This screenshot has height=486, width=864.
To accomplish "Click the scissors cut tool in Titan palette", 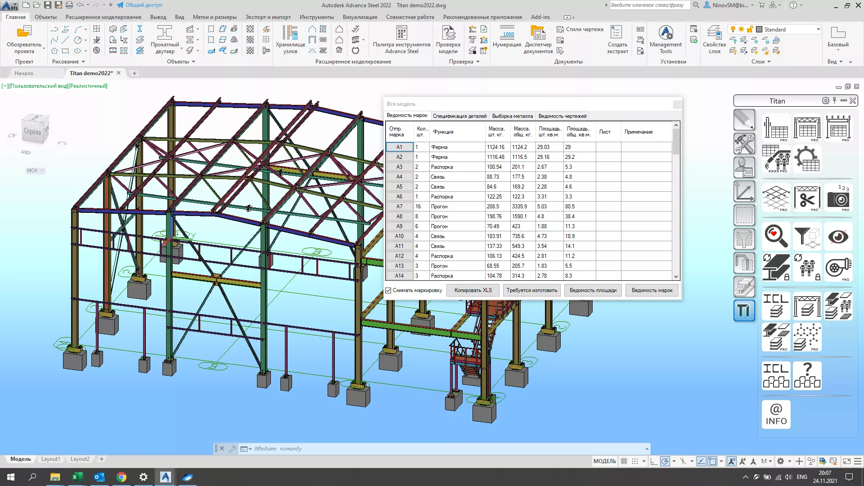I will 807,198.
